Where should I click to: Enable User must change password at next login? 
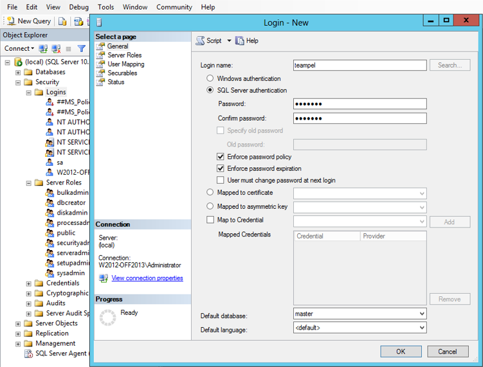click(221, 180)
